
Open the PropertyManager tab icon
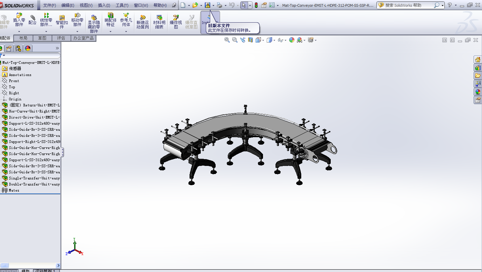click(9, 48)
